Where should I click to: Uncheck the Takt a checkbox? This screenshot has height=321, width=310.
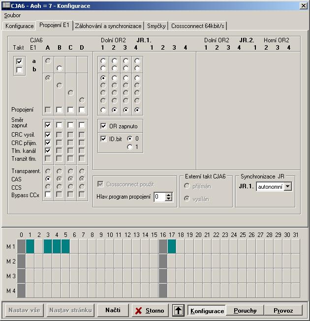click(19, 61)
